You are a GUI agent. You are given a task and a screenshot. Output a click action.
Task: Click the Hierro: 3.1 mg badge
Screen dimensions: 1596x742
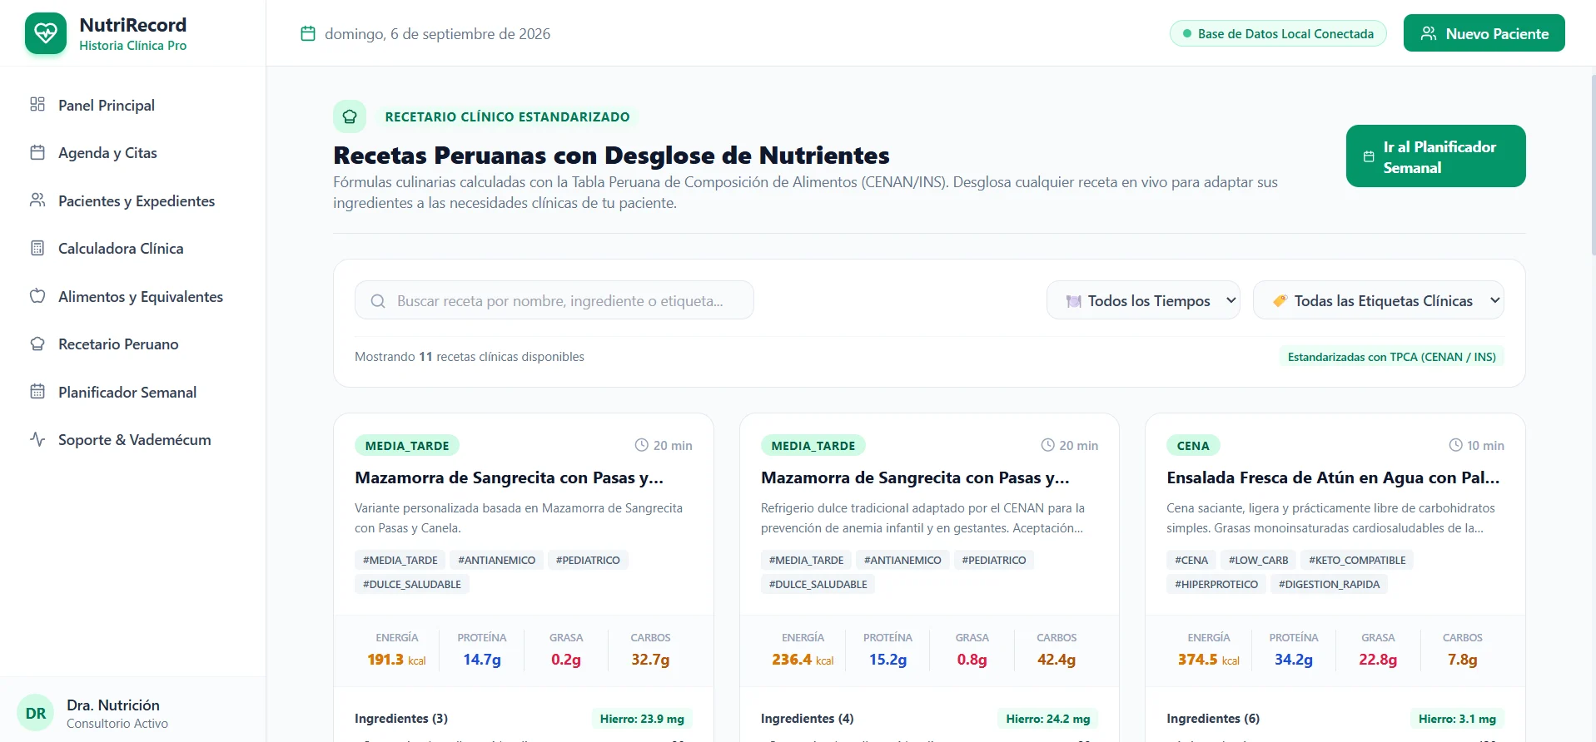coord(1457,719)
